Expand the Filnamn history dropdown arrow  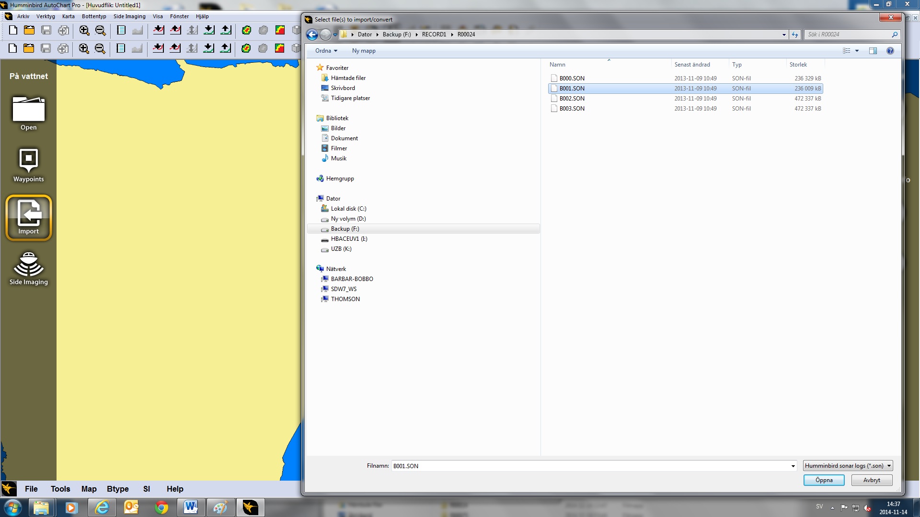pos(793,466)
